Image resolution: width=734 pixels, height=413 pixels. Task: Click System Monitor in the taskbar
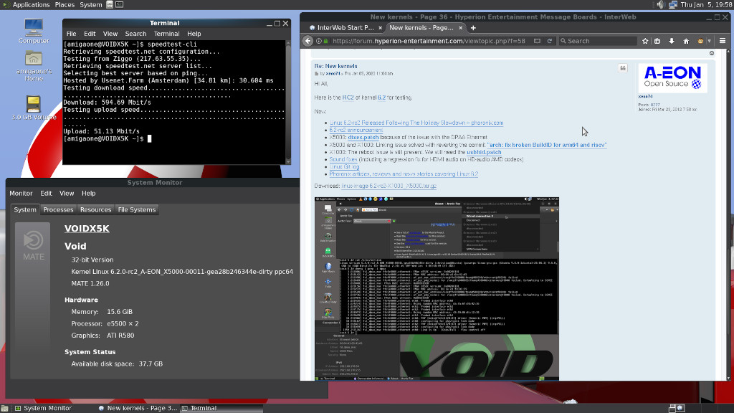tap(43, 408)
